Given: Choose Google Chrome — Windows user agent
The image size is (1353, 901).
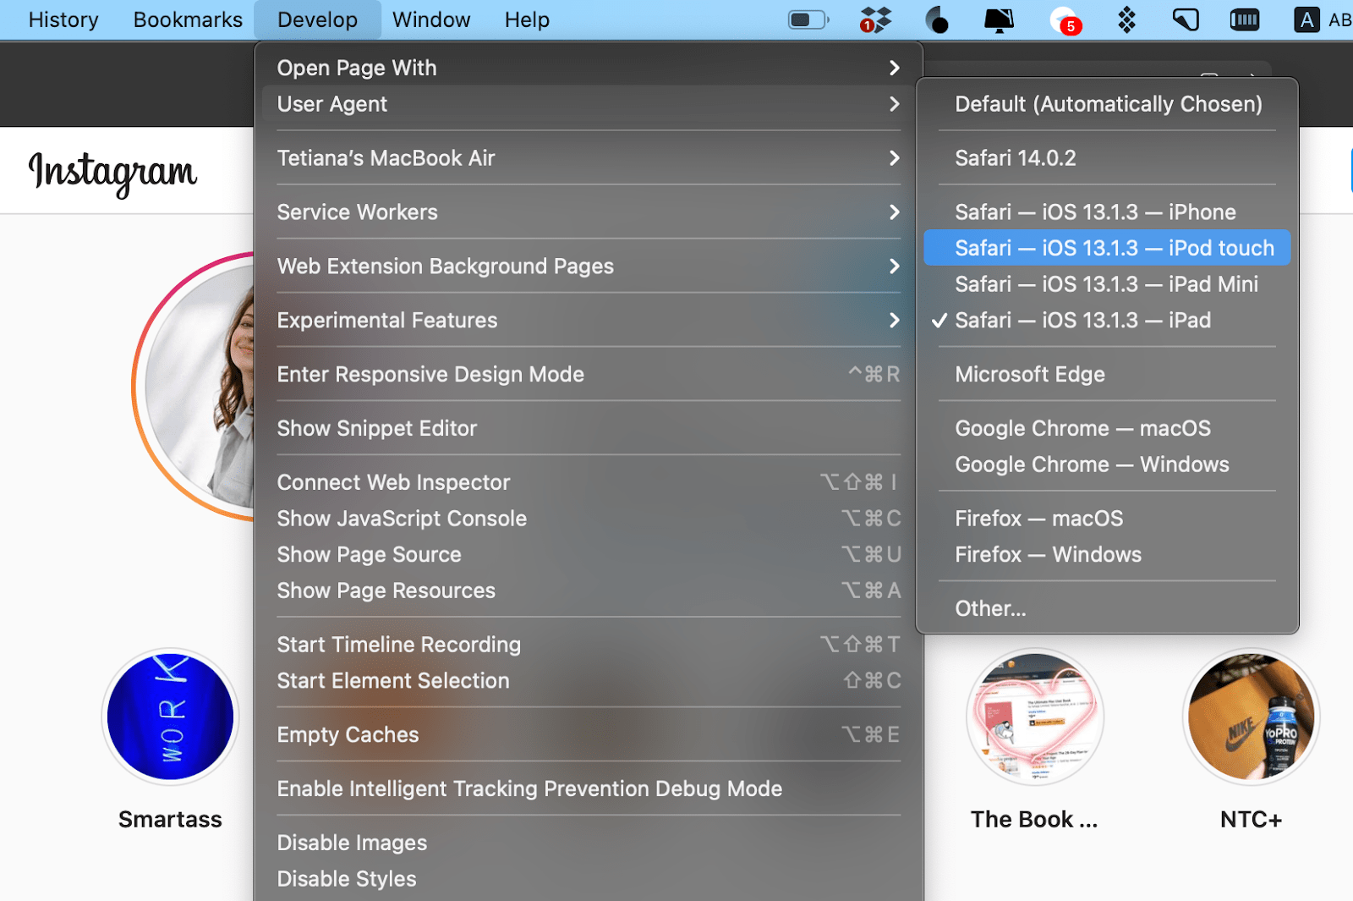Looking at the screenshot, I should coord(1107,464).
